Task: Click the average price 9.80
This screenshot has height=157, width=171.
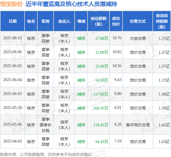Action: 118,94
